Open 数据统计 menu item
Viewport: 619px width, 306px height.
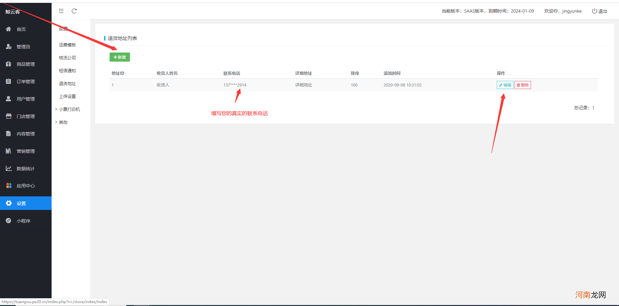pos(26,169)
